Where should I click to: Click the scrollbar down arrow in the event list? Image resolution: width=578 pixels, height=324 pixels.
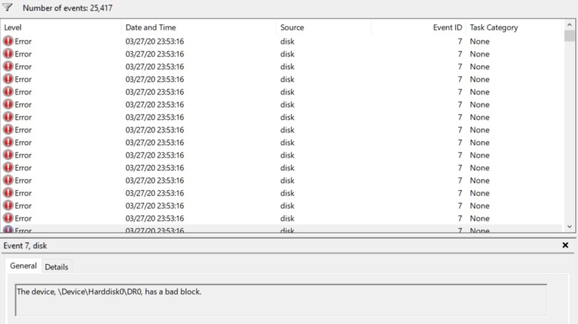(570, 227)
